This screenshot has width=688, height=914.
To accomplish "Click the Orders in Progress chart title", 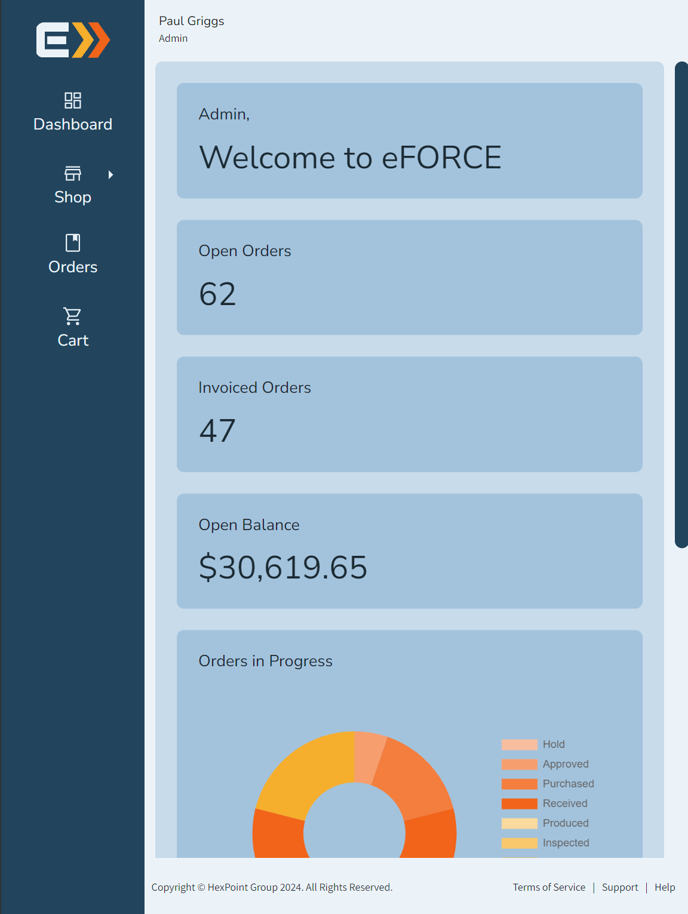I will (266, 661).
